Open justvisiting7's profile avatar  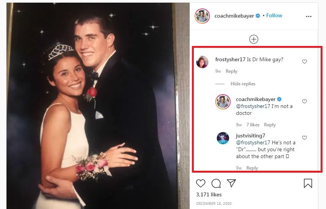[223, 138]
